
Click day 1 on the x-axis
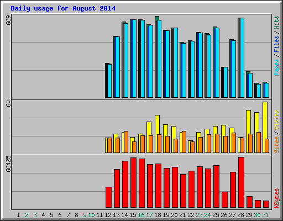tap(18, 215)
